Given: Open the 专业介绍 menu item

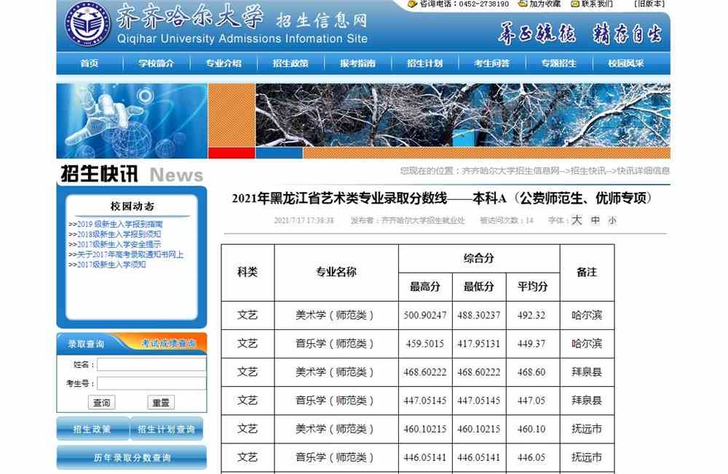Looking at the screenshot, I should point(223,63).
